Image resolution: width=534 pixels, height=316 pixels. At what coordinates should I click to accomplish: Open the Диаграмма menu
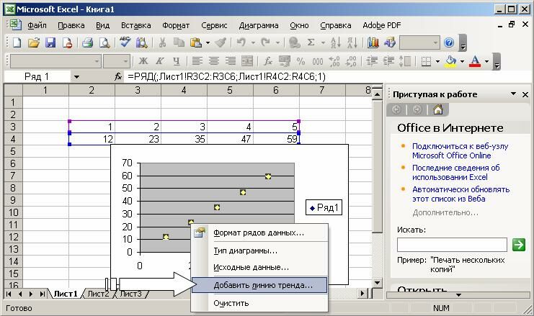pyautogui.click(x=259, y=25)
